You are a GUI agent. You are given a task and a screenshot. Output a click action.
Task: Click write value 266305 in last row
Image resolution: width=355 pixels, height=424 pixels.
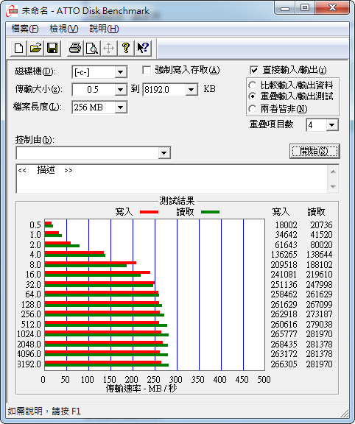(284, 364)
